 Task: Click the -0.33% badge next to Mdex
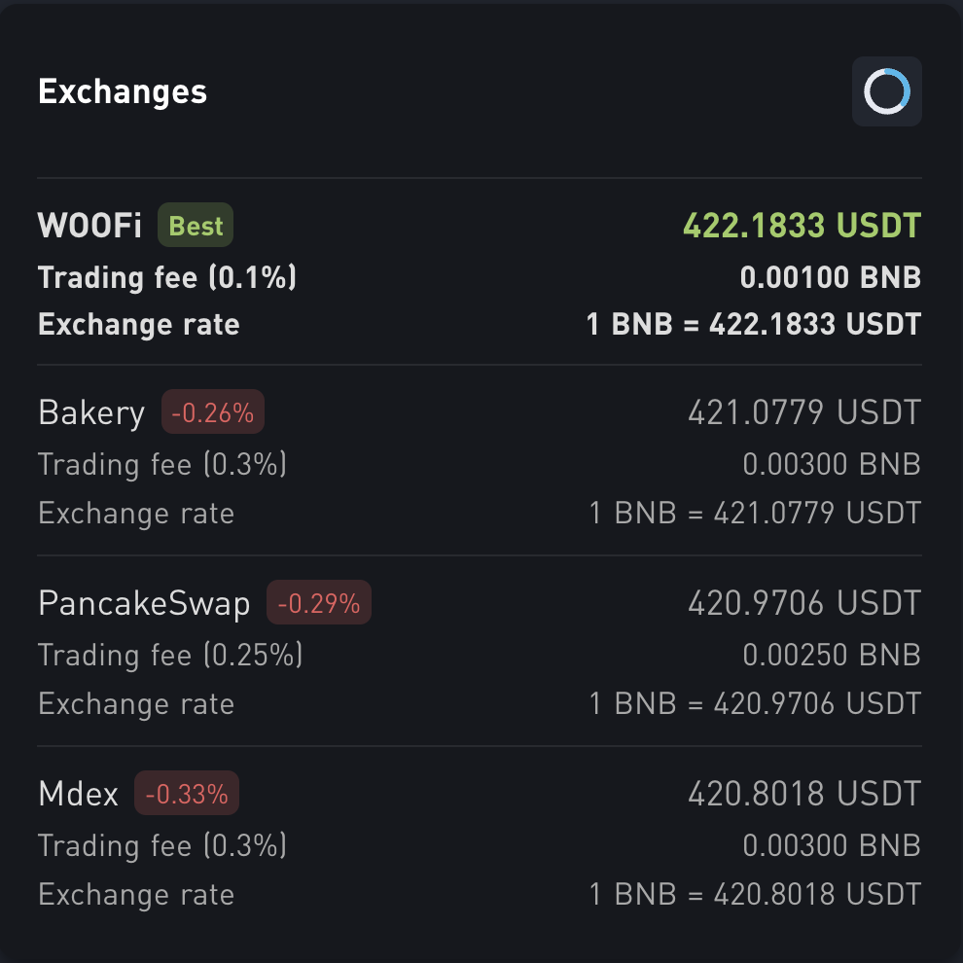tap(187, 793)
